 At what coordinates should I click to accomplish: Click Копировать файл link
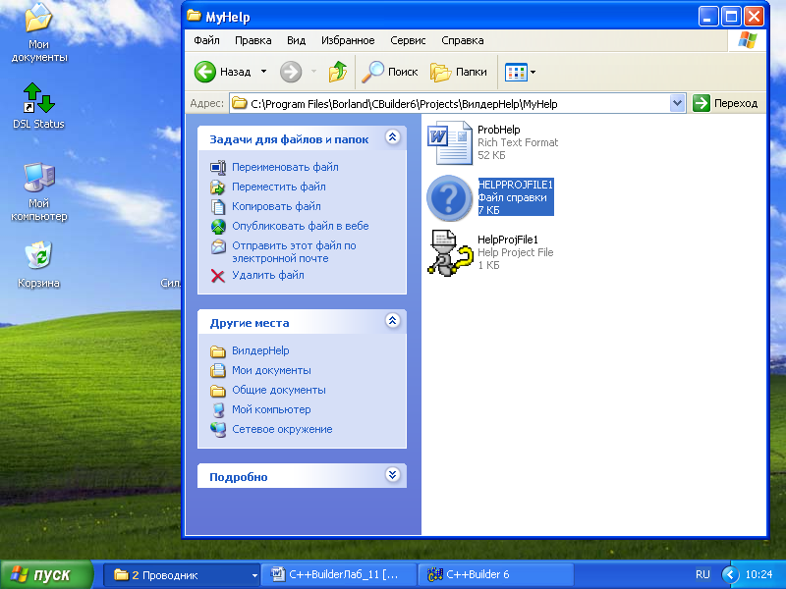(276, 206)
